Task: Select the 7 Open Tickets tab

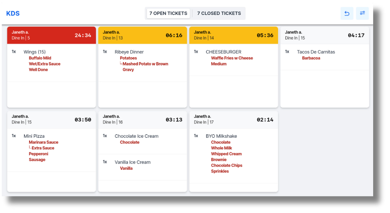Action: (x=168, y=14)
